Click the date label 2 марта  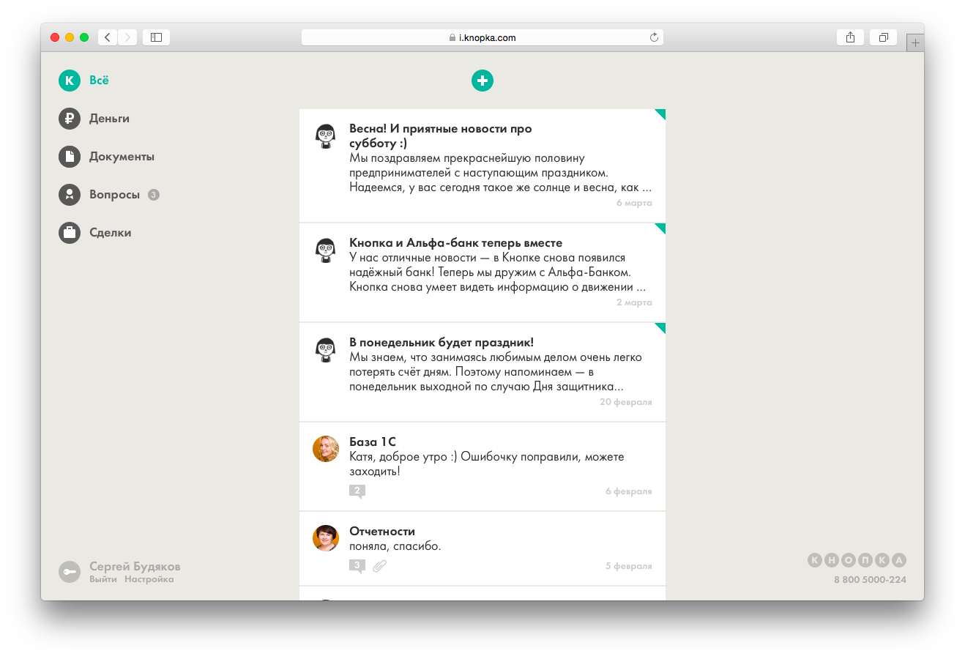[634, 302]
